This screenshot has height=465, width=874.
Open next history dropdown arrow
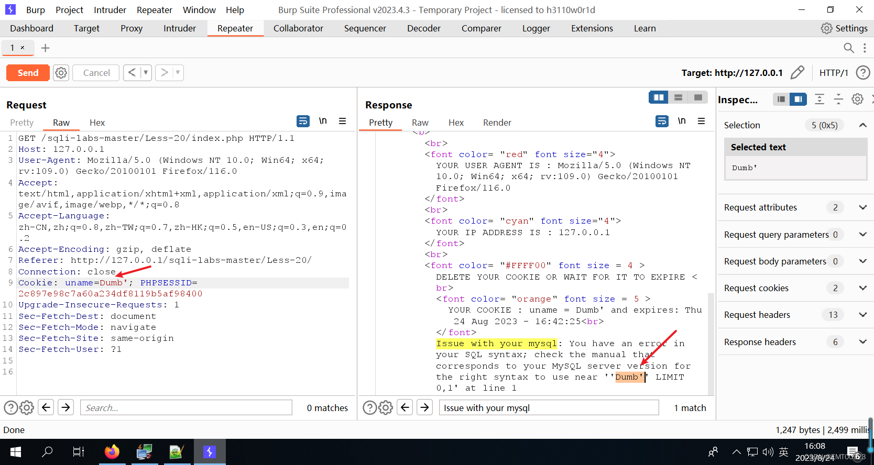tap(178, 72)
